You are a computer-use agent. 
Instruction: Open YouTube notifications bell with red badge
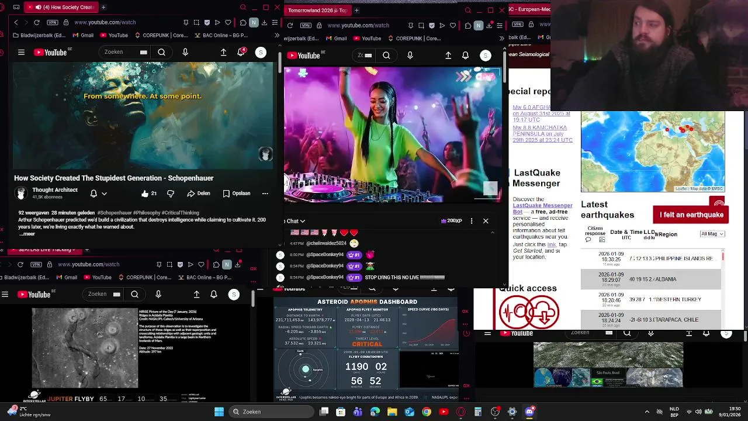pyautogui.click(x=241, y=52)
